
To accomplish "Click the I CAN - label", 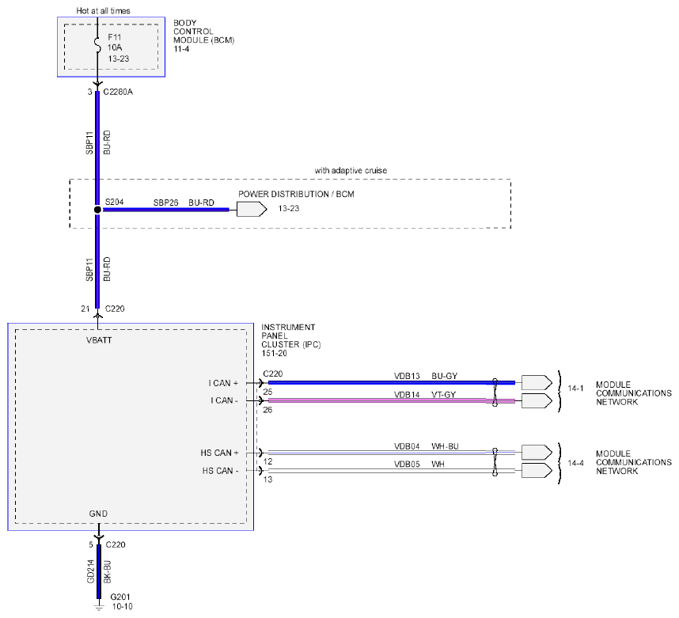I will point(224,400).
